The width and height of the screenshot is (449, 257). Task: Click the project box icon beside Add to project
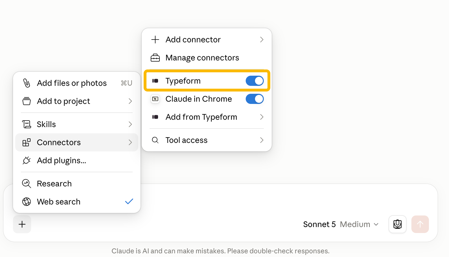coord(27,101)
